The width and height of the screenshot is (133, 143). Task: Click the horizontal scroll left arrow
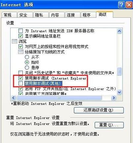(x=14, y=98)
